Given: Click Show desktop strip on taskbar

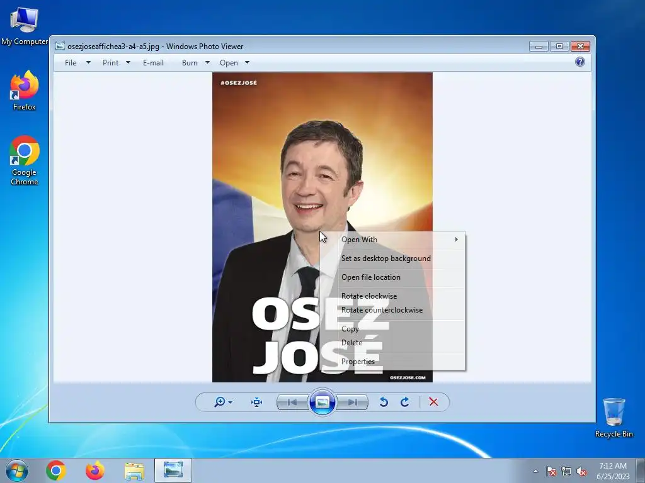Looking at the screenshot, I should coord(641,470).
